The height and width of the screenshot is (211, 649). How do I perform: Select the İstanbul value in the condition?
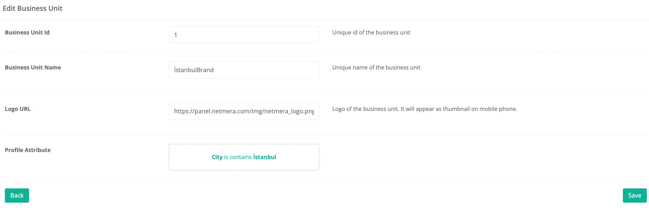(264, 157)
